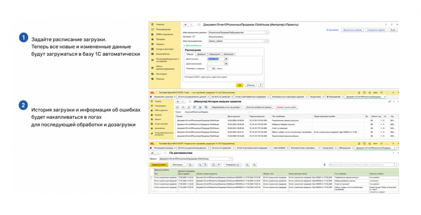Image resolution: width=421 pixels, height=215 pixels.
Task: Click the yellow Сформировать button
Action: (159, 165)
